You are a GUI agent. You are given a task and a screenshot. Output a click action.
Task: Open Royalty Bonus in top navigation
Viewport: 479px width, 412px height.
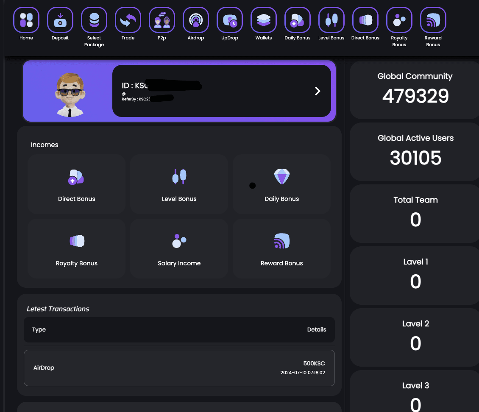click(399, 20)
